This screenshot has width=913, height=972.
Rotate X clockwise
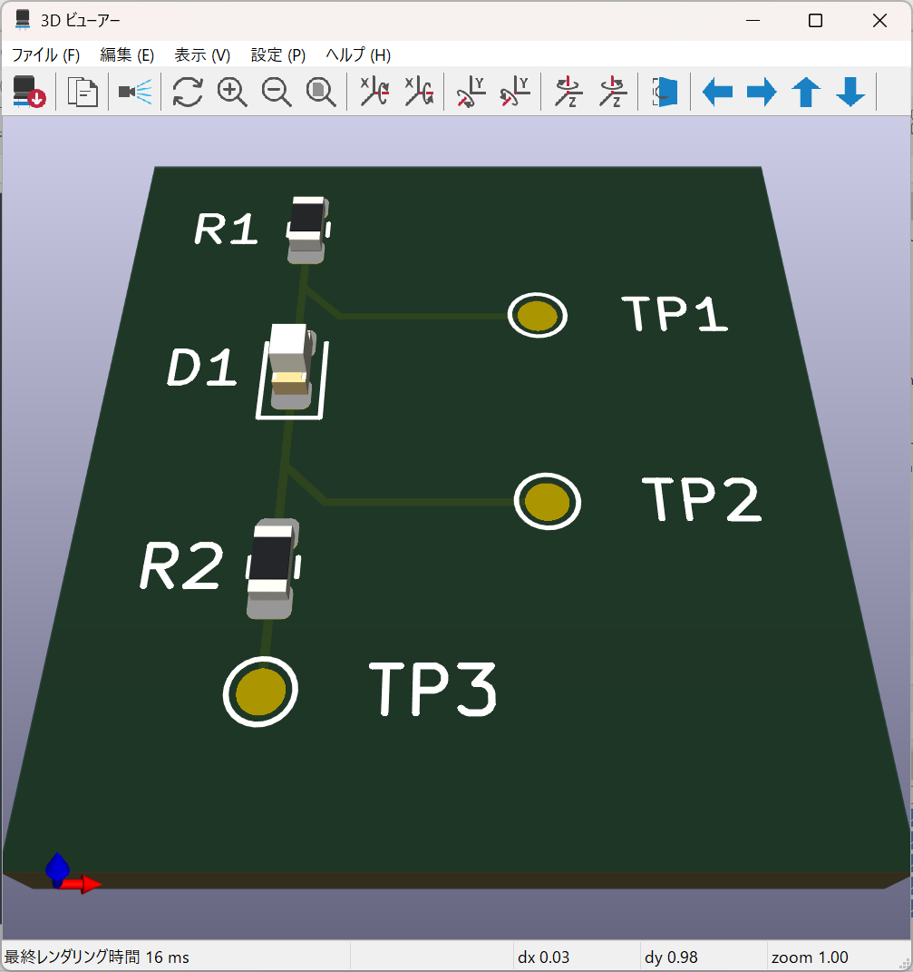pos(374,92)
